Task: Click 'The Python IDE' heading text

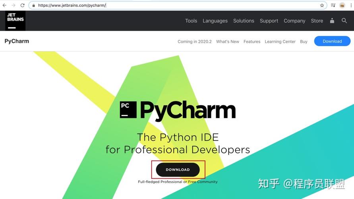Action: (178, 137)
